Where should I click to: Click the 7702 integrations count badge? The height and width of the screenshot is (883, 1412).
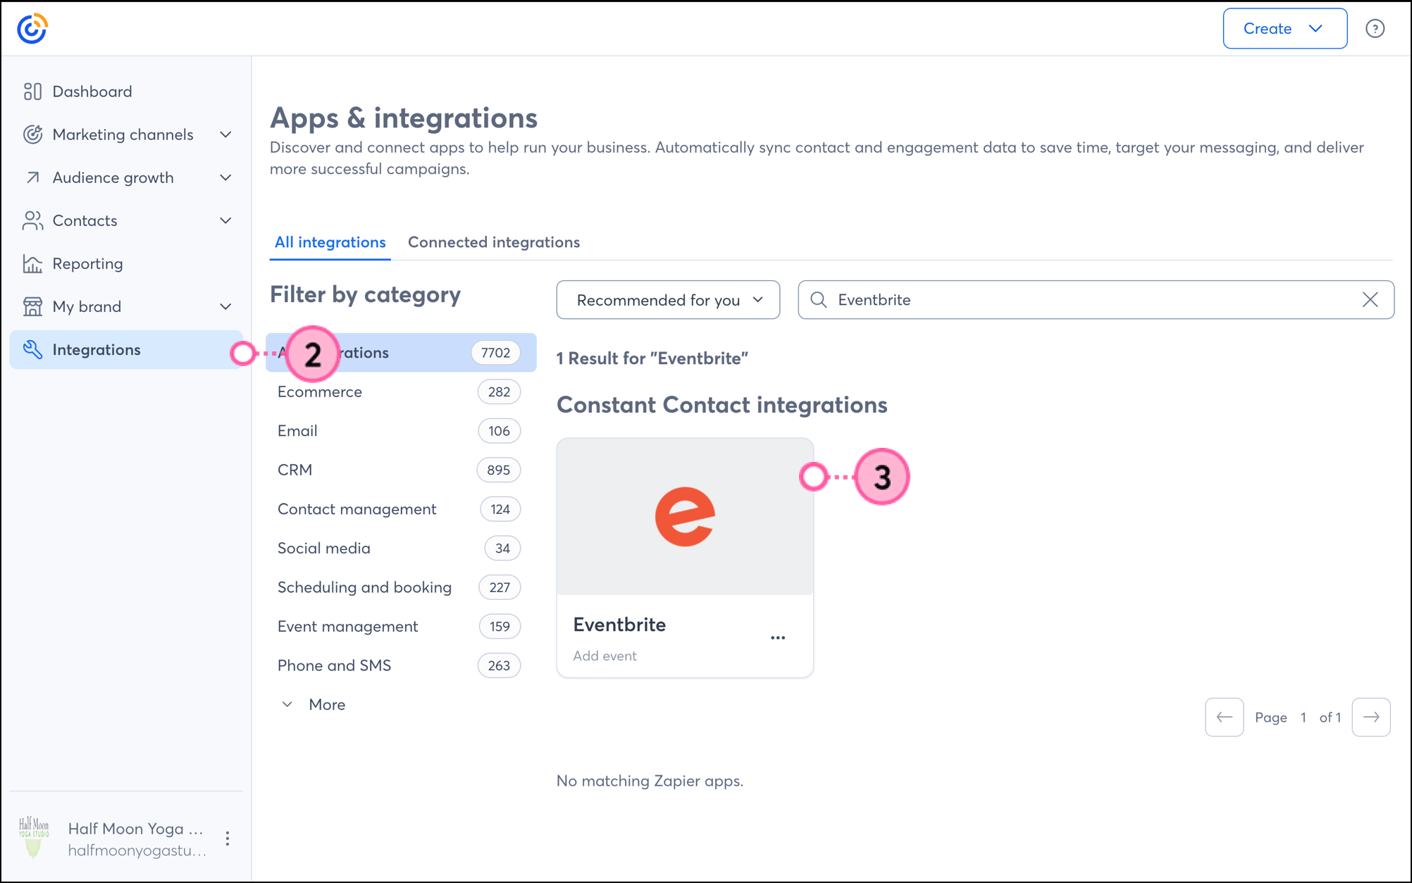pos(495,353)
